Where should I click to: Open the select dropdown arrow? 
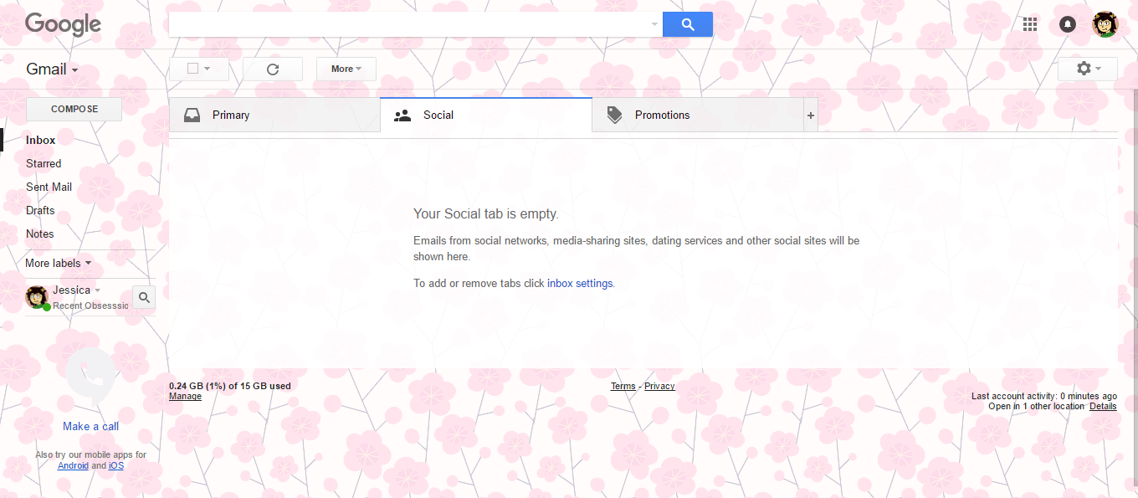[207, 69]
